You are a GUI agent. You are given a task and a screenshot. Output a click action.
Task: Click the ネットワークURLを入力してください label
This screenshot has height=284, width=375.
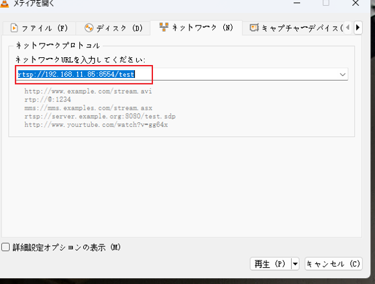point(80,59)
